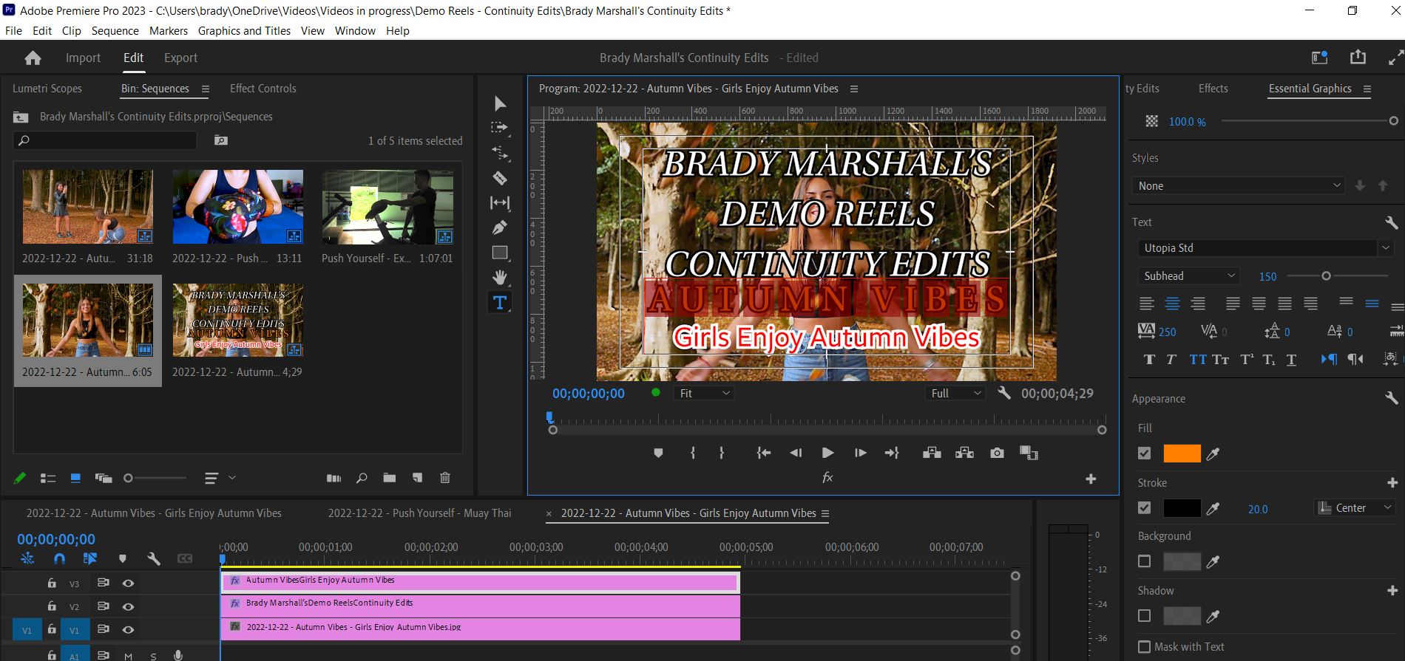The height and width of the screenshot is (661, 1405).
Task: Click the Lift button
Action: tap(932, 453)
